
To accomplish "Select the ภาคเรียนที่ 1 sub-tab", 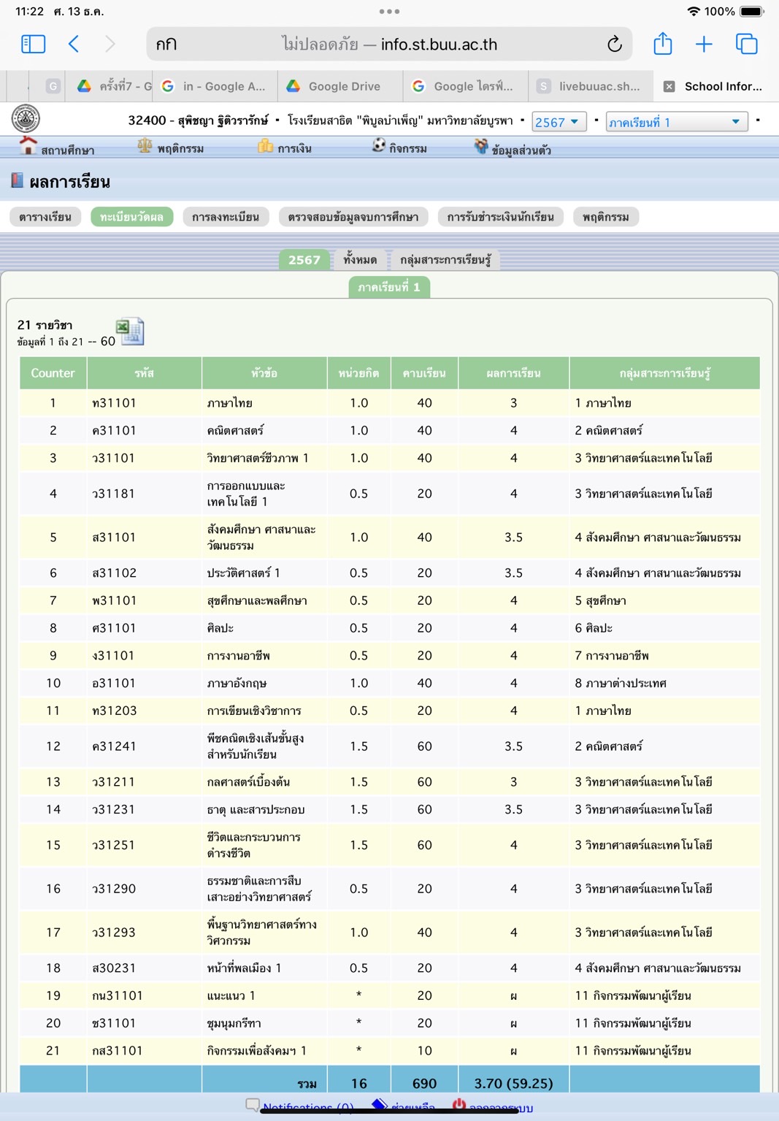I will pyautogui.click(x=389, y=287).
